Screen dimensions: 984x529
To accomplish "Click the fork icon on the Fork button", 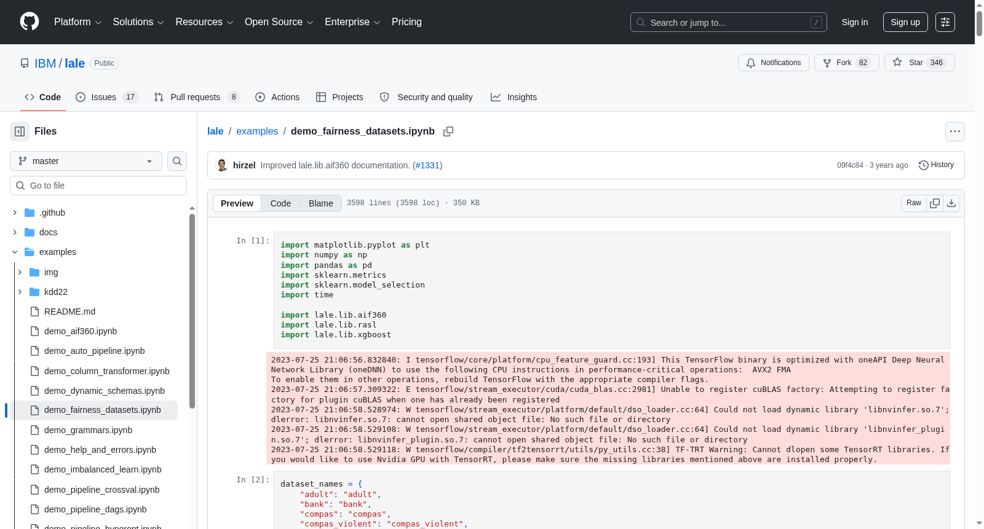I will tap(827, 63).
